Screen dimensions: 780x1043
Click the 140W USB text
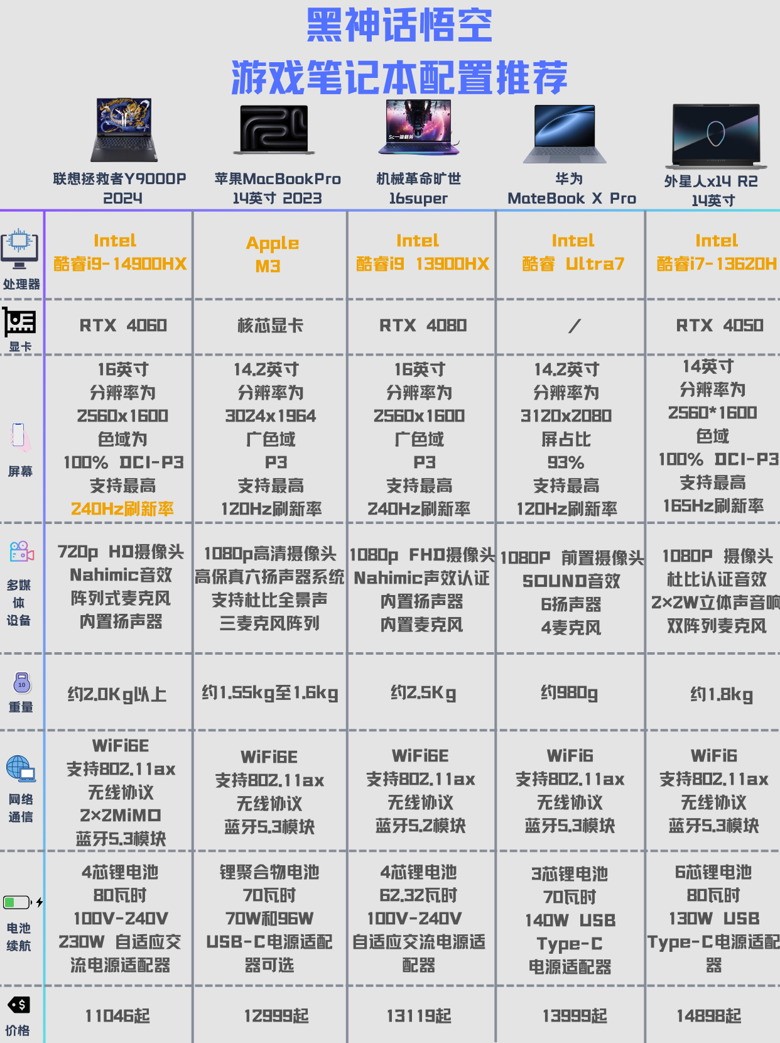click(570, 920)
